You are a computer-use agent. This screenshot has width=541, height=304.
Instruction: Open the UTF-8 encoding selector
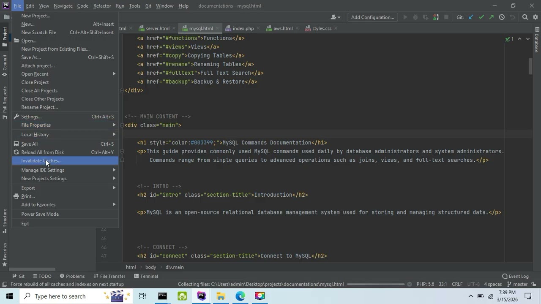(473, 284)
